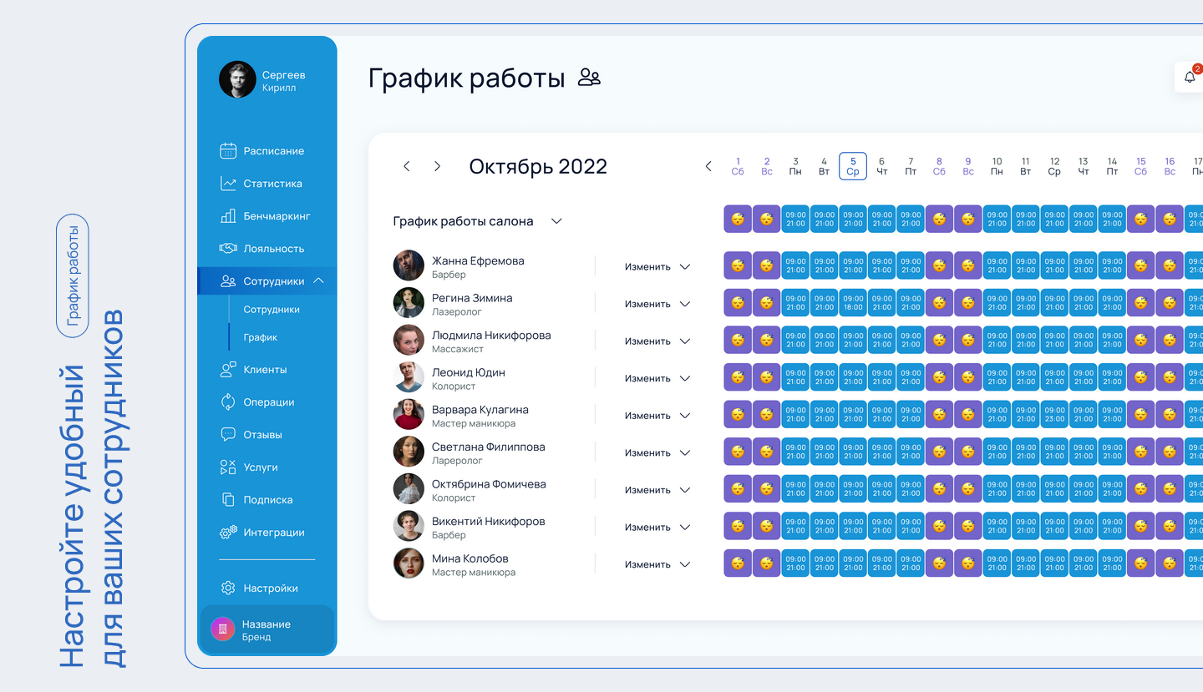Click the notification bell icon
Image resolution: width=1203 pixels, height=692 pixels.
(1190, 78)
